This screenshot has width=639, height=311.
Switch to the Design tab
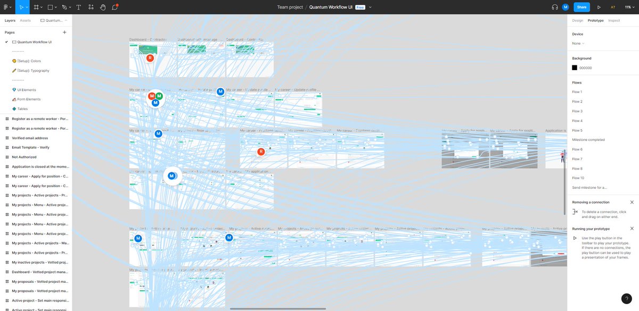[x=577, y=20]
